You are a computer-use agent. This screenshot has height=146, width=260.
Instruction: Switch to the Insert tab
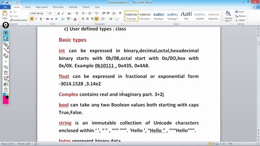(x=28, y=7)
